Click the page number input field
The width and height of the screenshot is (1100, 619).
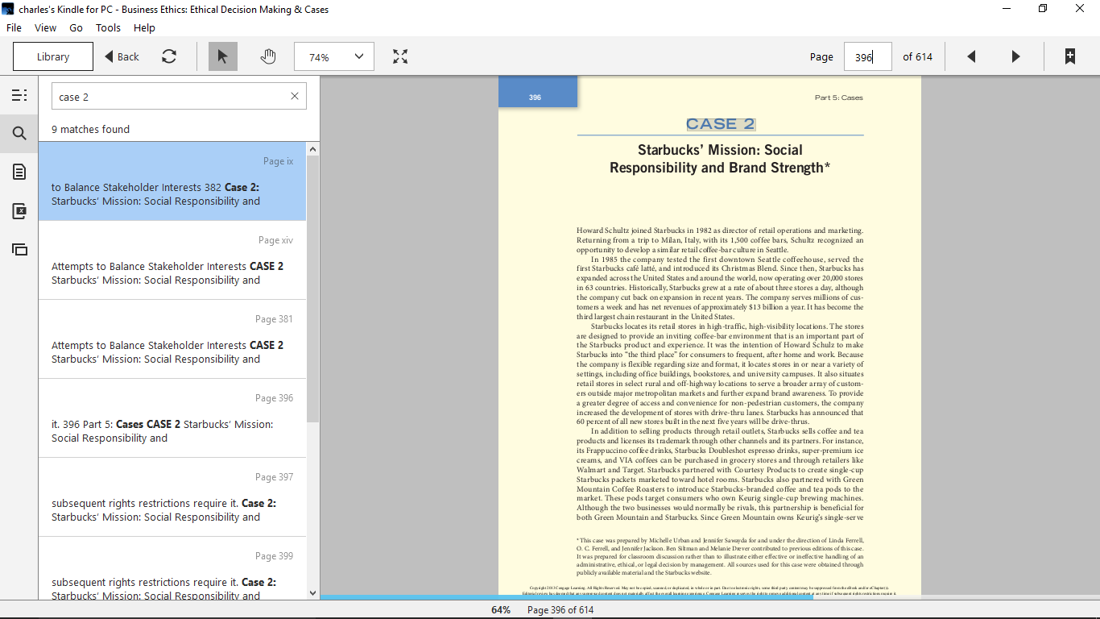click(867, 56)
